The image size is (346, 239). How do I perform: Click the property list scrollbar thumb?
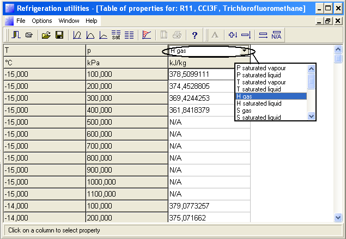point(311,81)
